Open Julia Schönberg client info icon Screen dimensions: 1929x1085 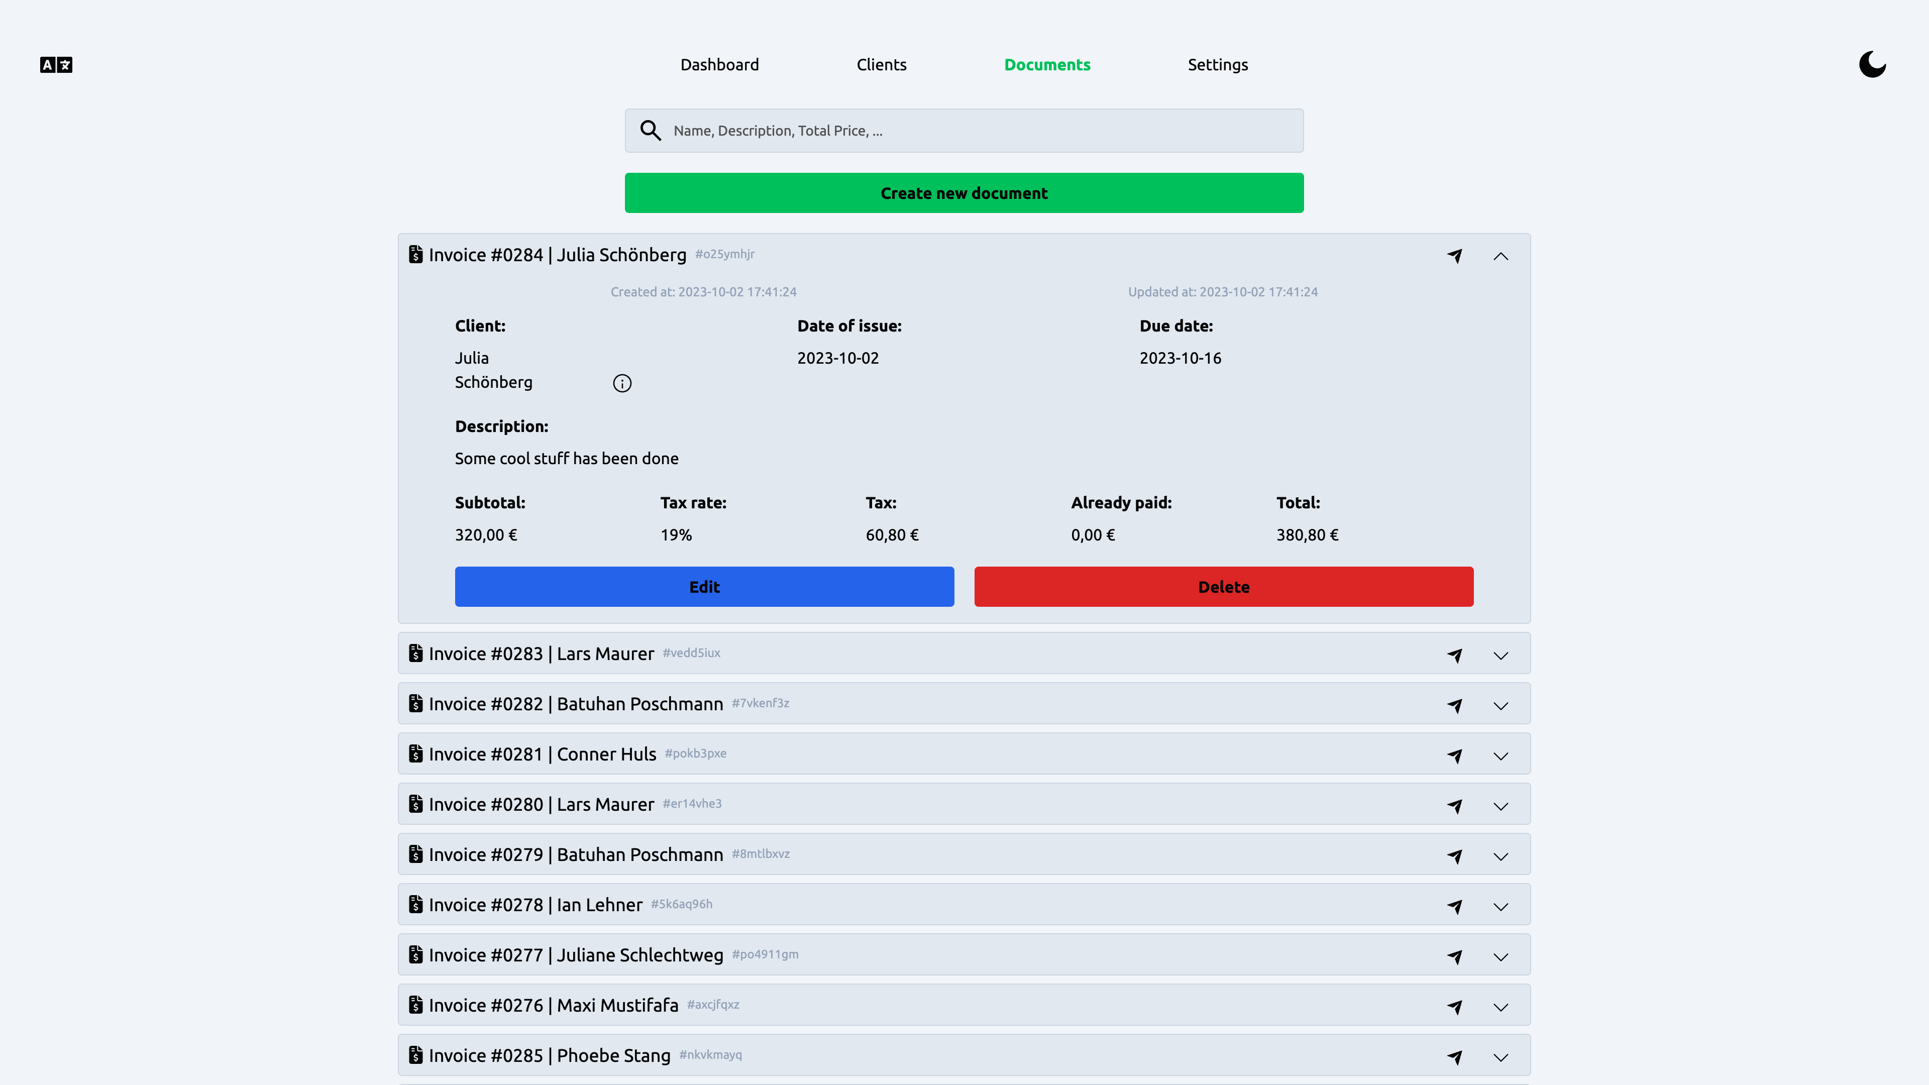[x=621, y=383]
